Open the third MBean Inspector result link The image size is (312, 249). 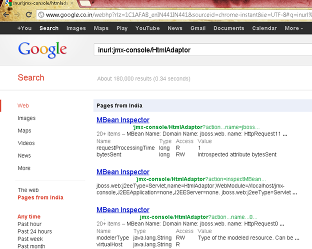(122, 210)
